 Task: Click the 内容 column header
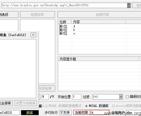tap(99, 22)
